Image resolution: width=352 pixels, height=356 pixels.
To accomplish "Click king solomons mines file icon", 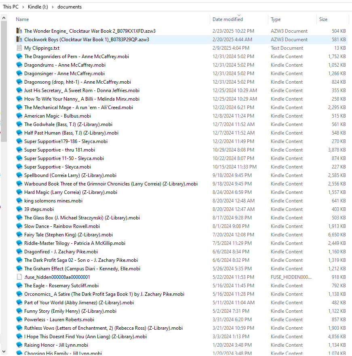I will click(19, 201).
